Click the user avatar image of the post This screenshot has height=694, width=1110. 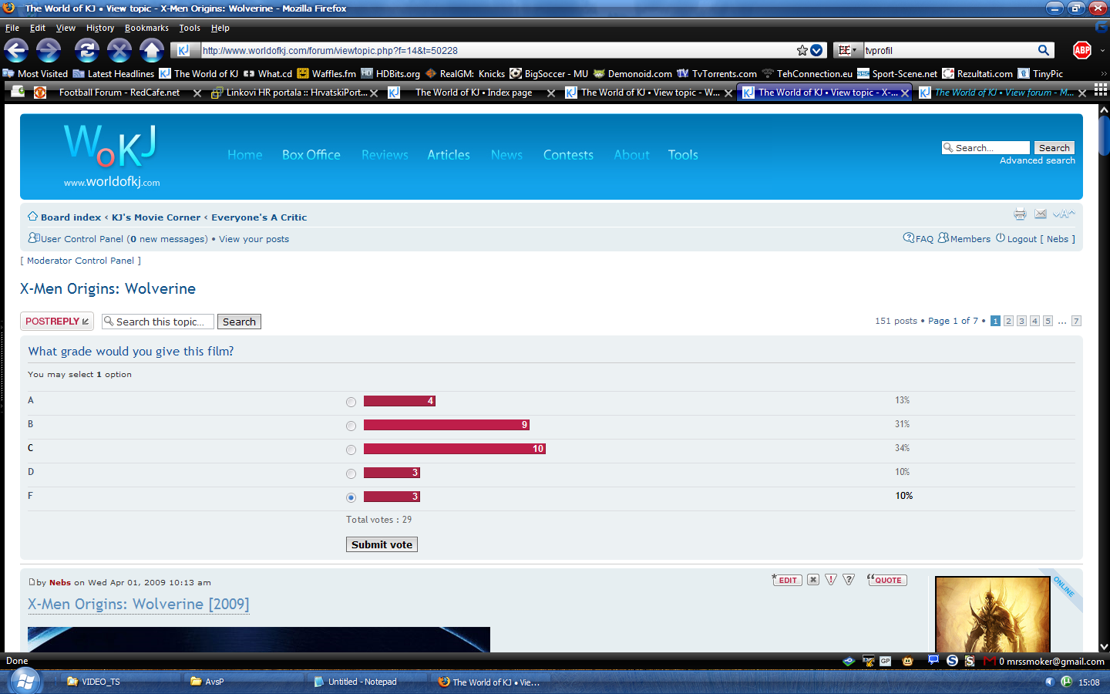[992, 615]
